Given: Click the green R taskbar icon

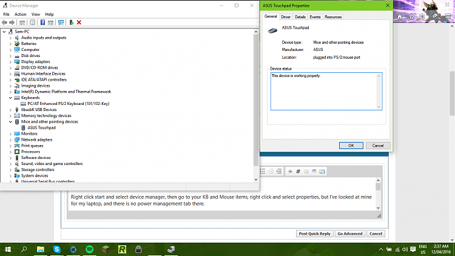Looking at the screenshot, I should pos(122,249).
